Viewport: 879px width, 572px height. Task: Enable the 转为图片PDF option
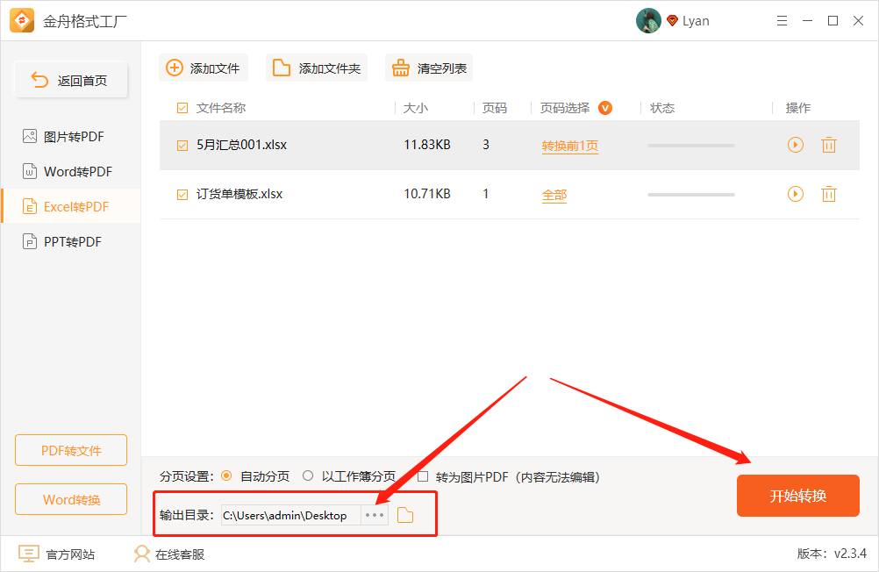click(423, 476)
